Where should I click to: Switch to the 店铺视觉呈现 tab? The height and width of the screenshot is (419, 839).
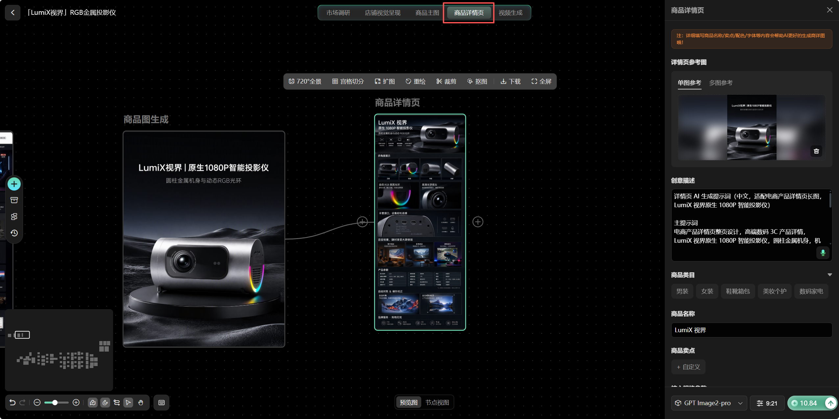[x=383, y=13]
